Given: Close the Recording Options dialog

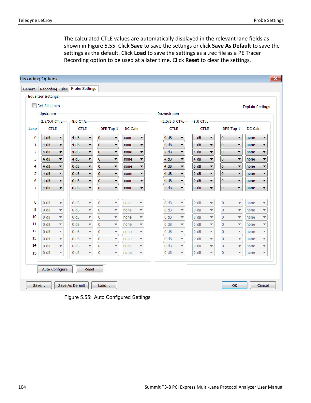Looking at the screenshot, I should (276, 79).
